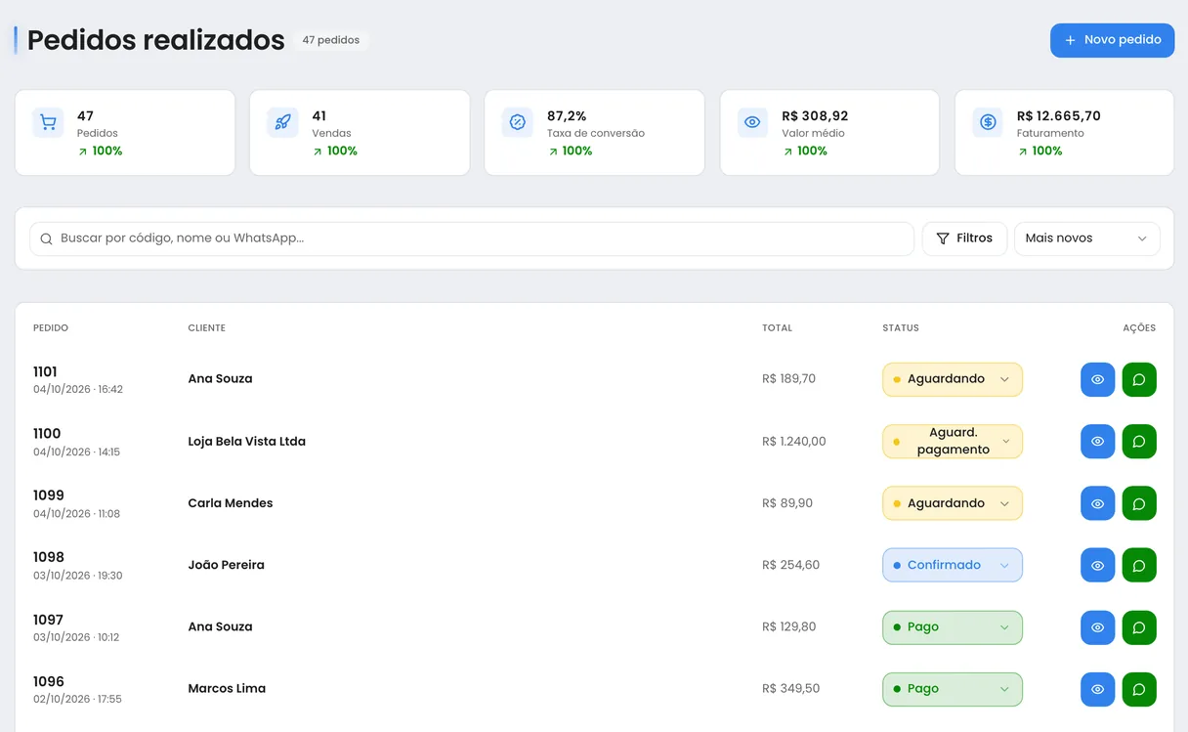Viewport: 1188px width, 732px height.
Task: Message customer of order 1099
Action: (x=1139, y=503)
